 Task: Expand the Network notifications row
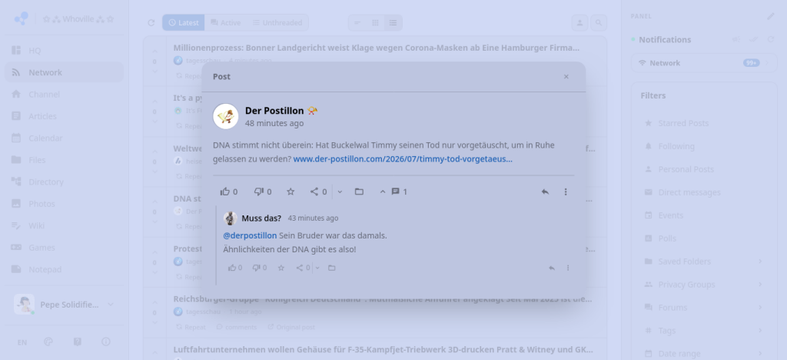click(704, 63)
